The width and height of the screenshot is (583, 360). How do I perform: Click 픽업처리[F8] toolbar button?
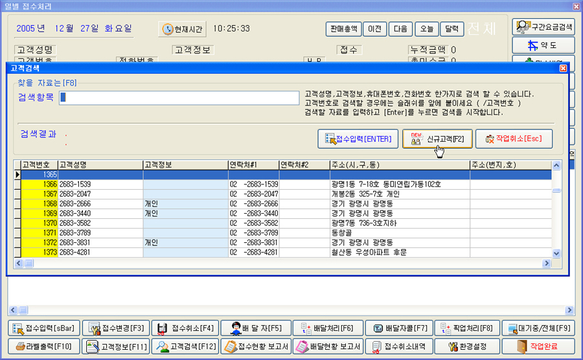pyautogui.click(x=466, y=328)
